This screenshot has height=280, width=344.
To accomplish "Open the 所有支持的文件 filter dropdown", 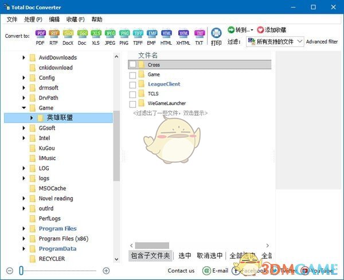I will (x=275, y=41).
